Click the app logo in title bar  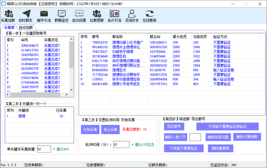tap(3, 4)
